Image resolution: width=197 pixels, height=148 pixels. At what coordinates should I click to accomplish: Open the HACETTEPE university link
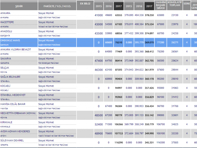tap(7, 22)
